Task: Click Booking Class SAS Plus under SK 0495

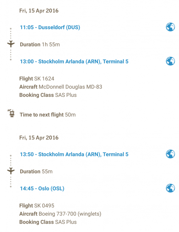Action: coord(48,222)
